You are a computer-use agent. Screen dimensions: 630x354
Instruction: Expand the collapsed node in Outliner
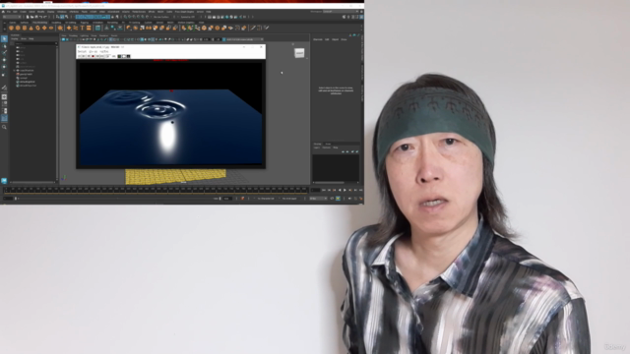click(x=15, y=70)
